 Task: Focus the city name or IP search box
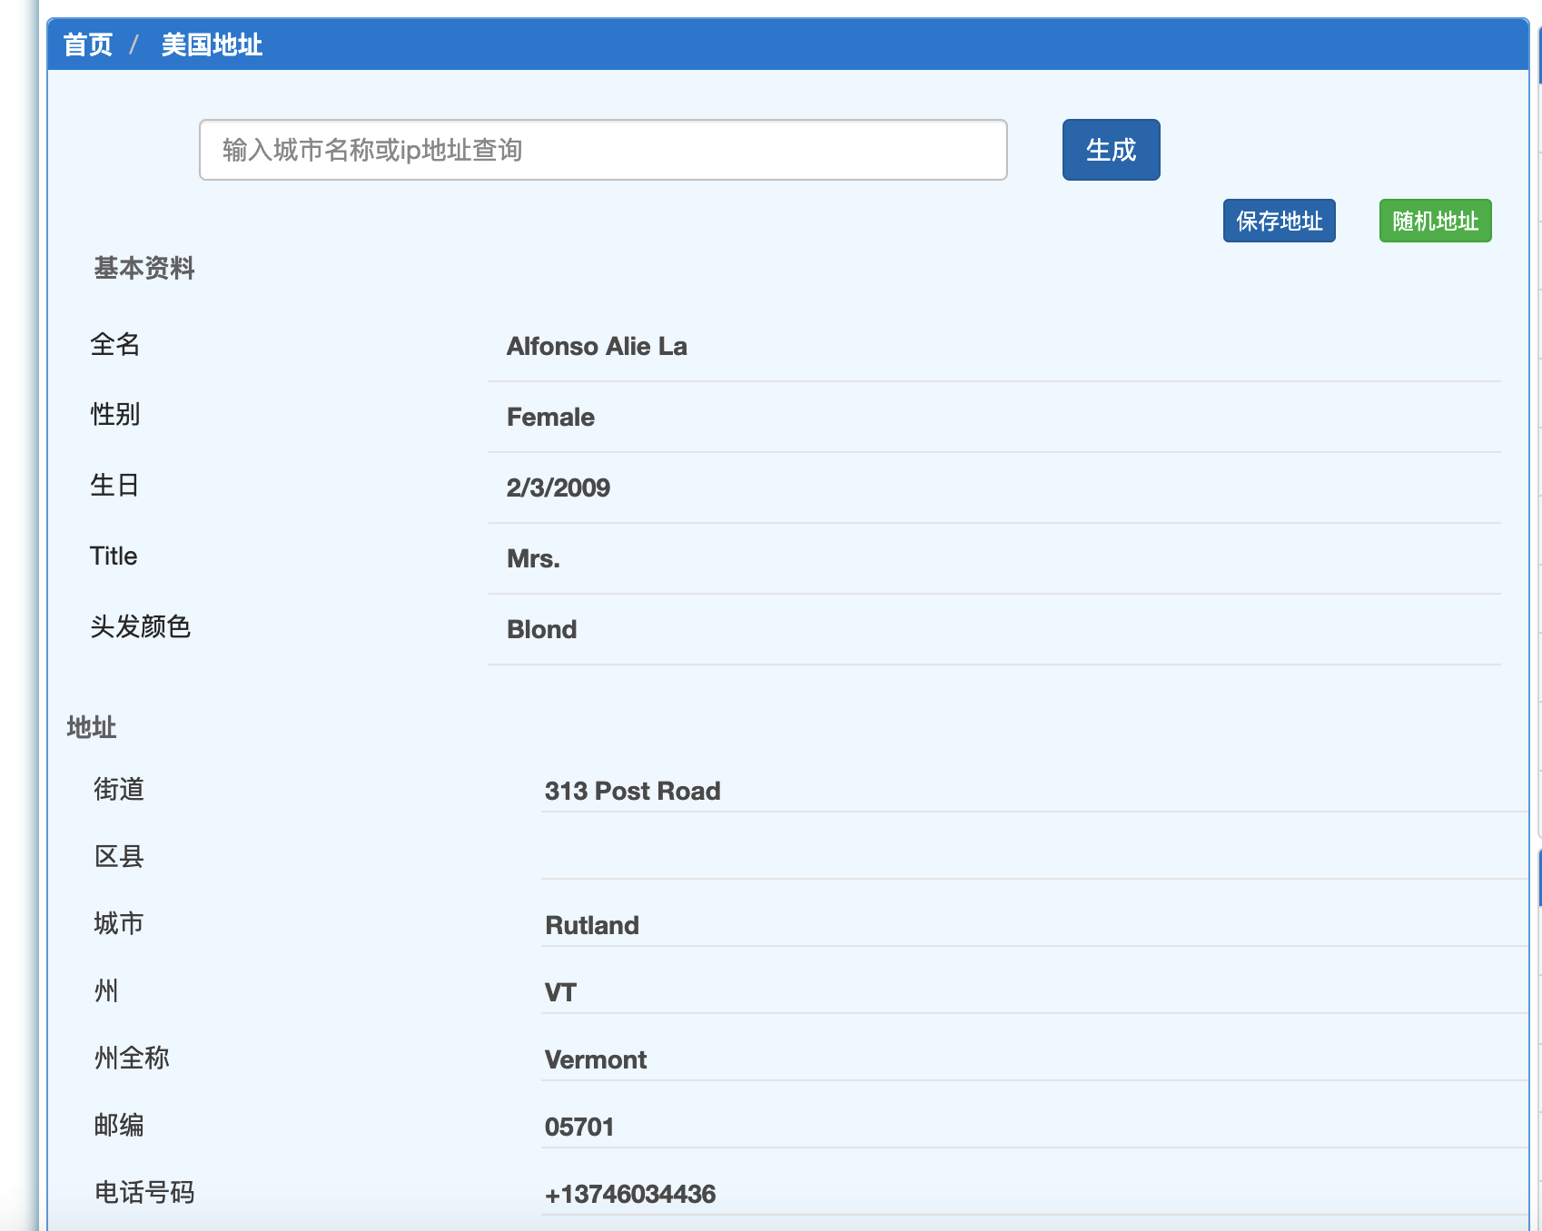602,150
